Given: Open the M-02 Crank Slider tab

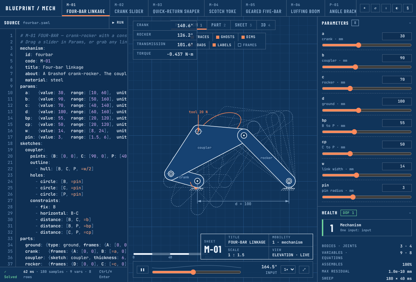Looking at the screenshot, I should point(129,8).
